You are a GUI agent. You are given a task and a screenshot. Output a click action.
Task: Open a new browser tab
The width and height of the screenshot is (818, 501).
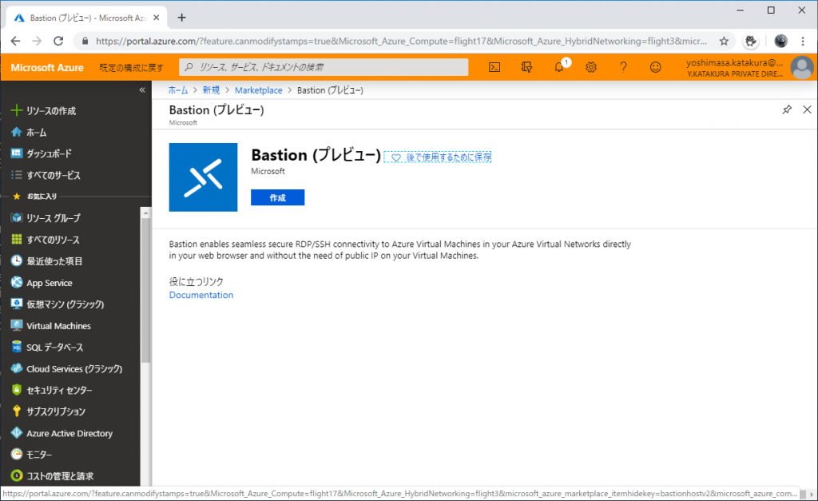tap(181, 18)
